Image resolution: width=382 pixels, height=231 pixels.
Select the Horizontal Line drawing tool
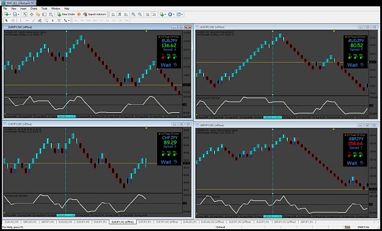[28, 20]
